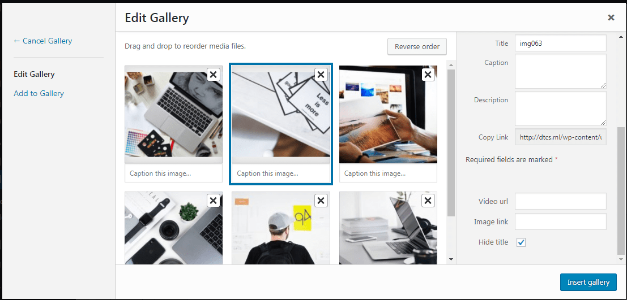Remove the laptop with color swatches image

pos(214,75)
